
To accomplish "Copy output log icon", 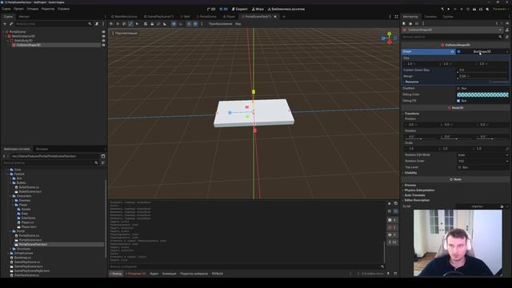I will [x=396, y=203].
